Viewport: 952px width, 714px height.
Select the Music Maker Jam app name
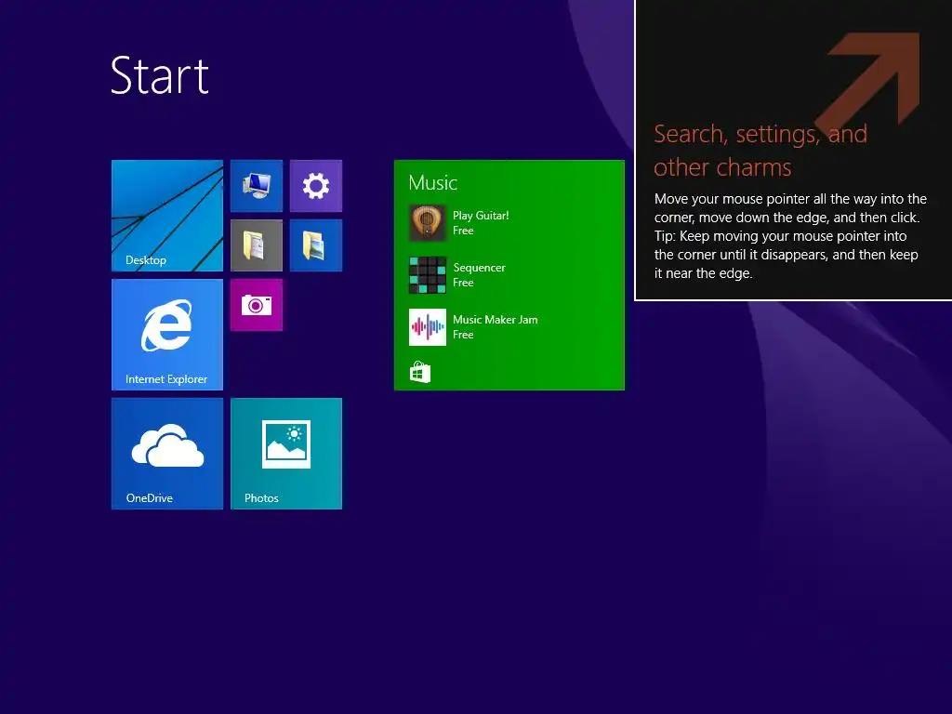(x=496, y=320)
